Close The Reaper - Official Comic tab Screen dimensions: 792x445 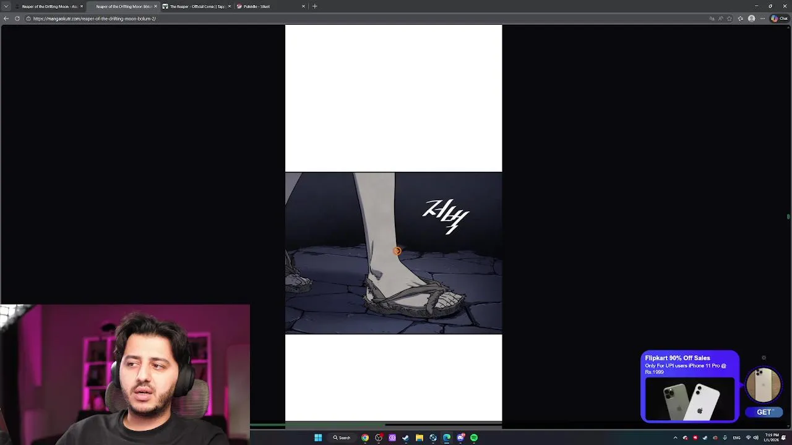(230, 6)
